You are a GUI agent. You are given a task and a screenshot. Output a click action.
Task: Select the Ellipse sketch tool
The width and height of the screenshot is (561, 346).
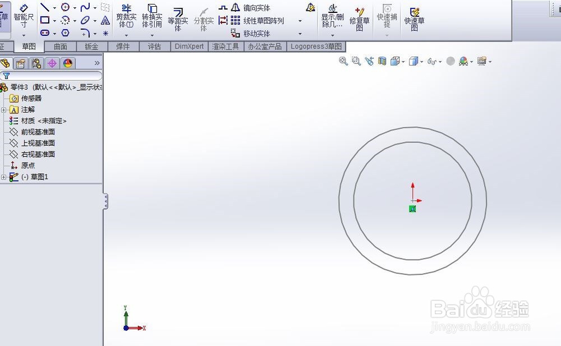point(85,20)
